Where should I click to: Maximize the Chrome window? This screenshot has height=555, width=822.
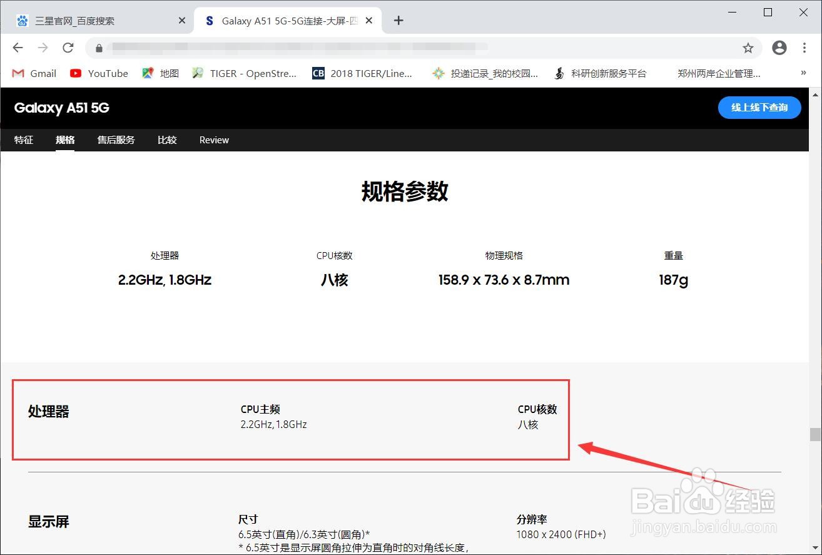coord(768,13)
